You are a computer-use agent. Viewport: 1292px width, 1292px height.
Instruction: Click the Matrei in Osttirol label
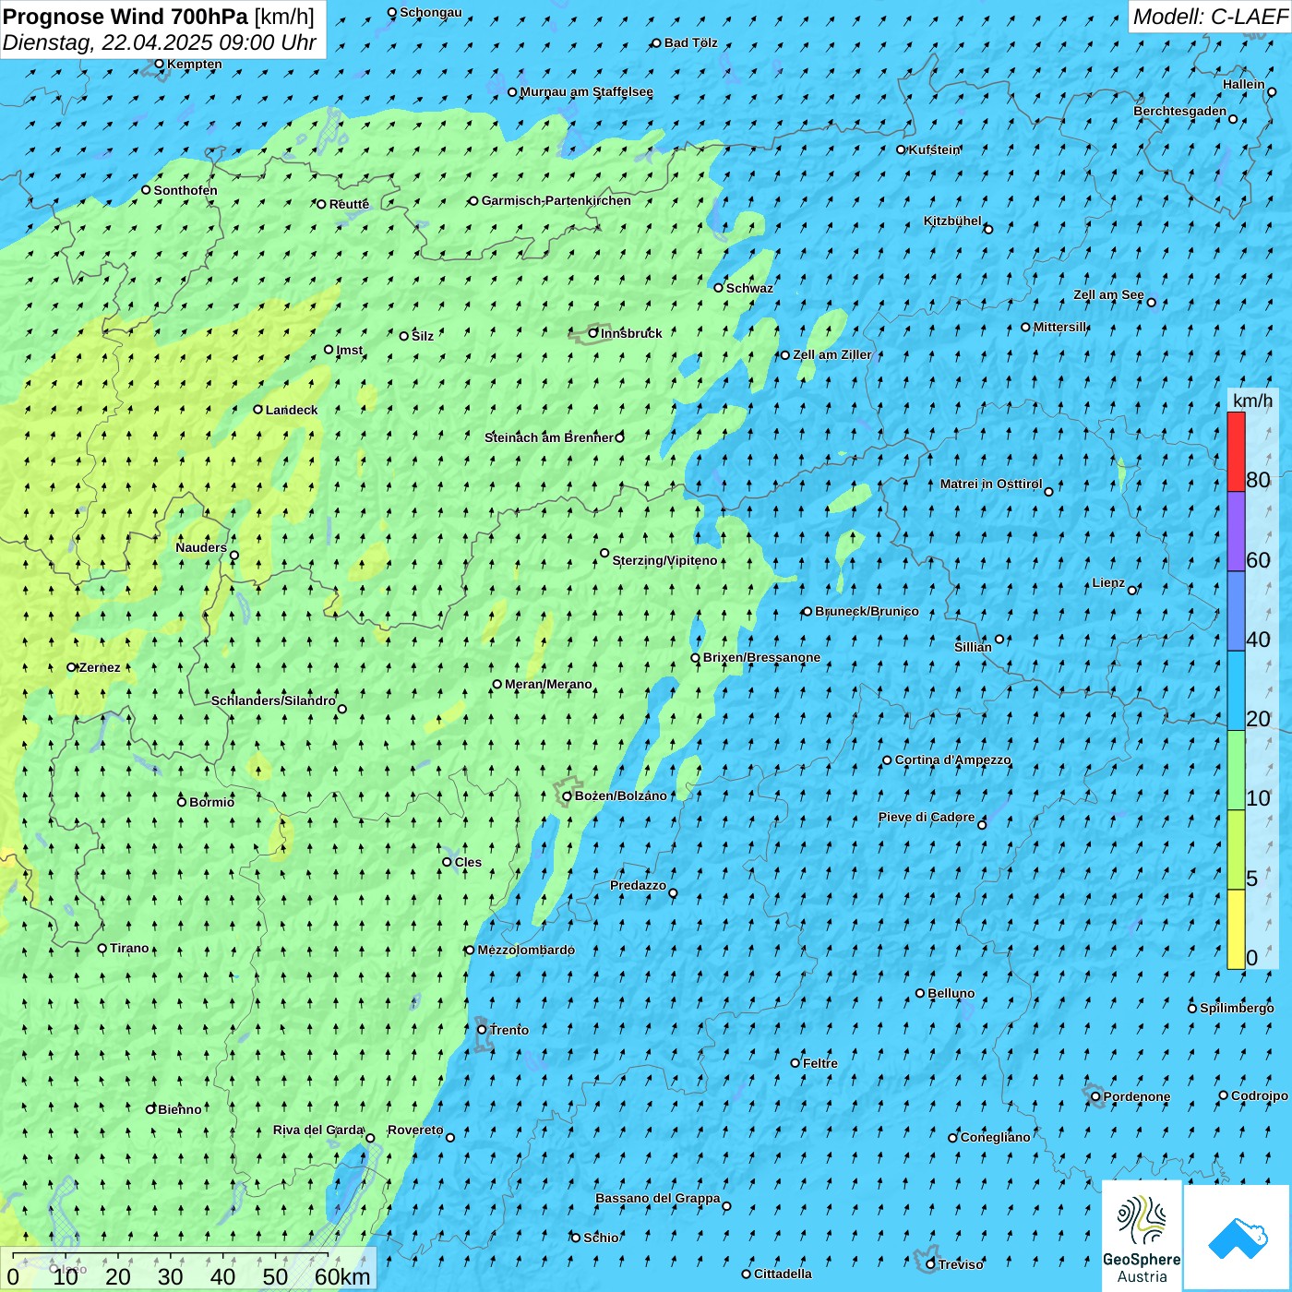tap(990, 484)
